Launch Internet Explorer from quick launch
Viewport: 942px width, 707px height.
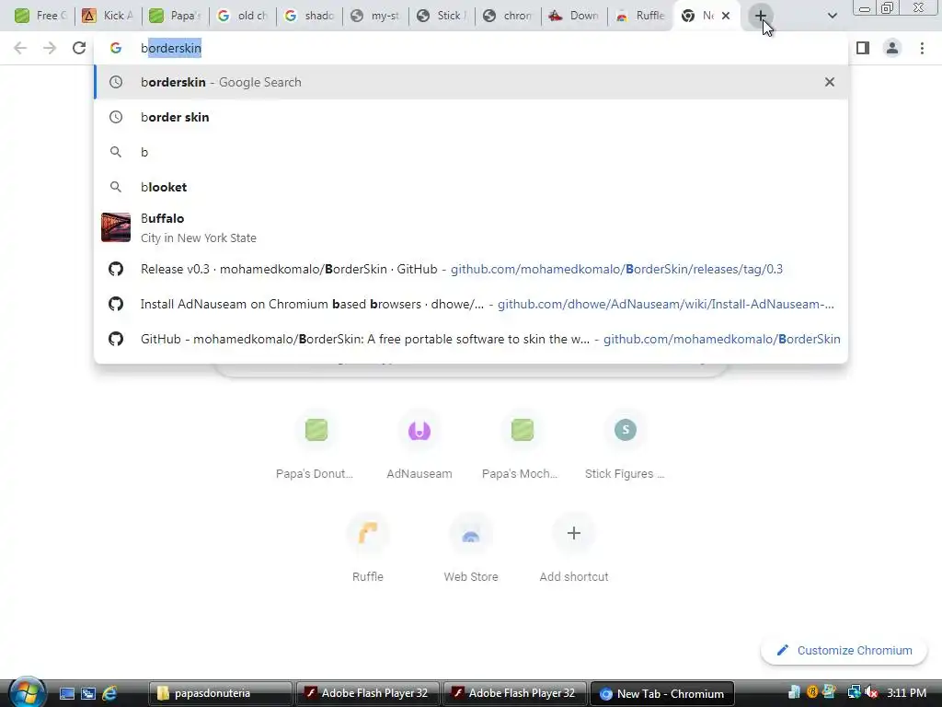click(109, 694)
